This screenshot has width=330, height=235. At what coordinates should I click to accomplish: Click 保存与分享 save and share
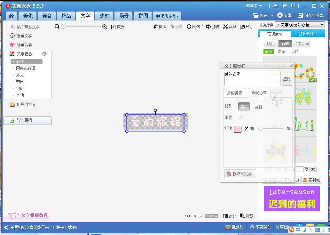click(310, 15)
